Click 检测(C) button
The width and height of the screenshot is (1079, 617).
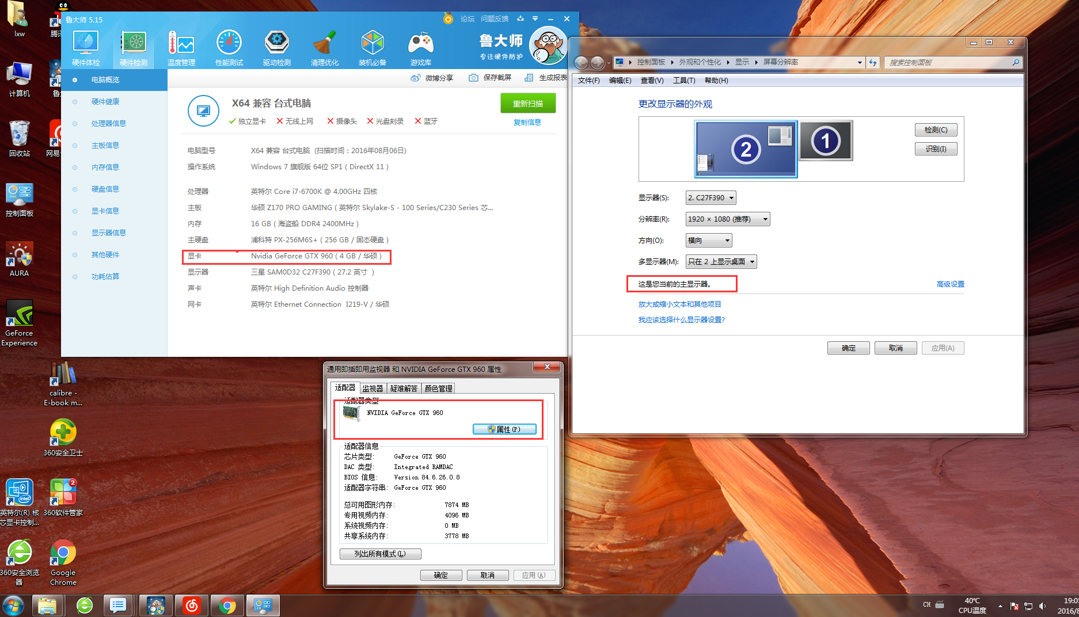[936, 130]
